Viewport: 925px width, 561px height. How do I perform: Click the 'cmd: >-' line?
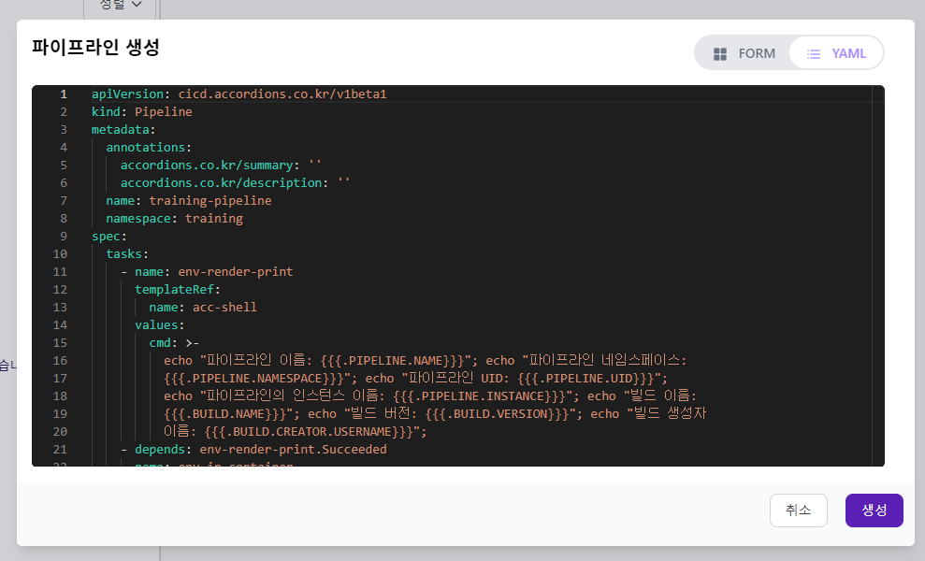point(174,342)
